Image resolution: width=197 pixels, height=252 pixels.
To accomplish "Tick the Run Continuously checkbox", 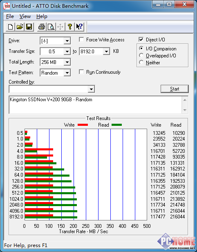I will [81, 72].
